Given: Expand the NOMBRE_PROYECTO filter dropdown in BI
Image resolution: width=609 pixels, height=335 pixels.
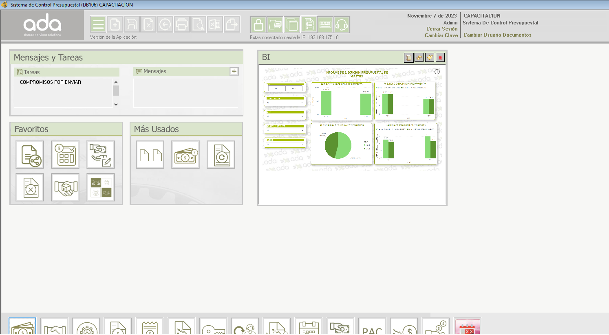Looking at the screenshot, I should click(x=302, y=130).
